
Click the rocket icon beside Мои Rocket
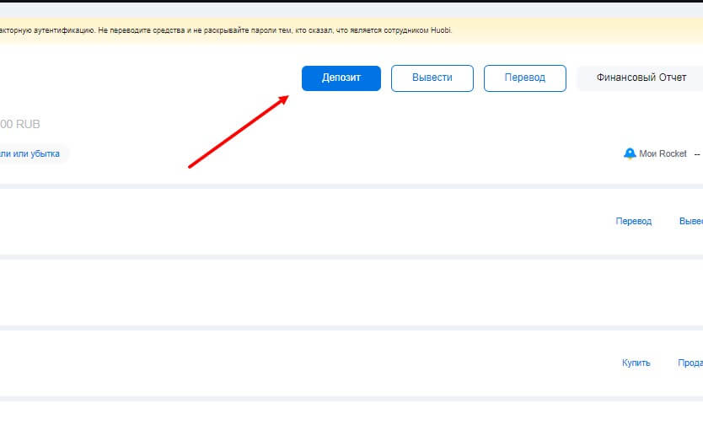tap(629, 153)
